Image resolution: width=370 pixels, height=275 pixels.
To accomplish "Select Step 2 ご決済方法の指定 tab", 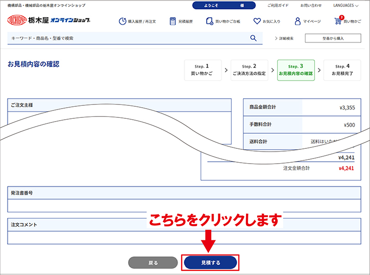I will (249, 70).
